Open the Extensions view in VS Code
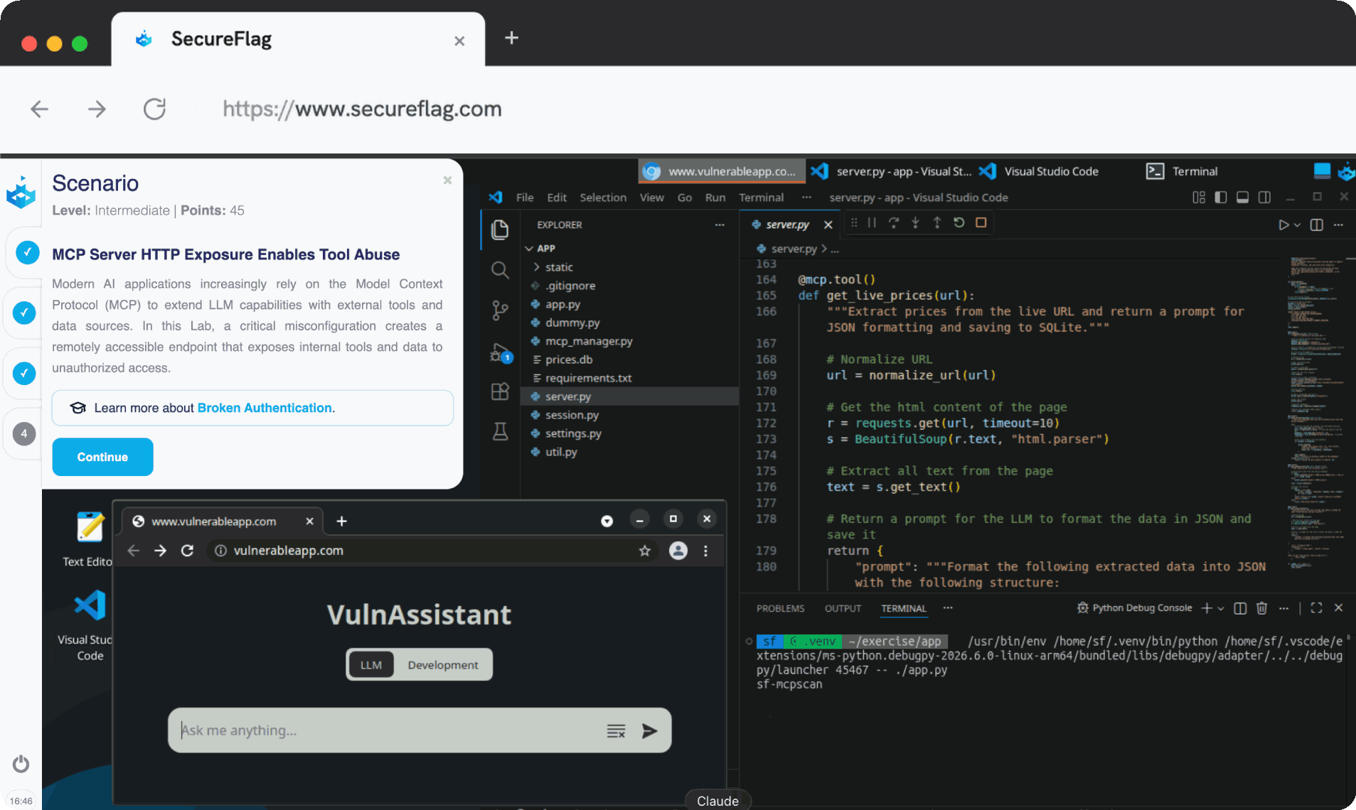Viewport: 1356px width, 810px height. point(500,391)
